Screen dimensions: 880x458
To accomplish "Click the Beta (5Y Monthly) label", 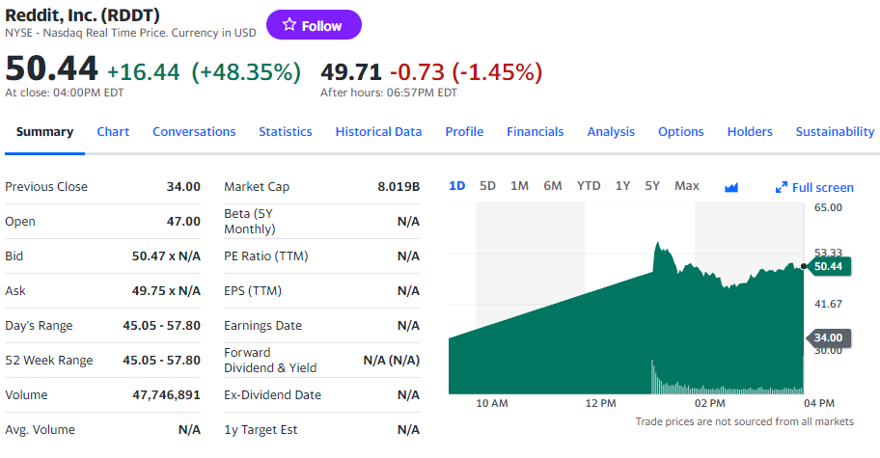I will coord(250,222).
